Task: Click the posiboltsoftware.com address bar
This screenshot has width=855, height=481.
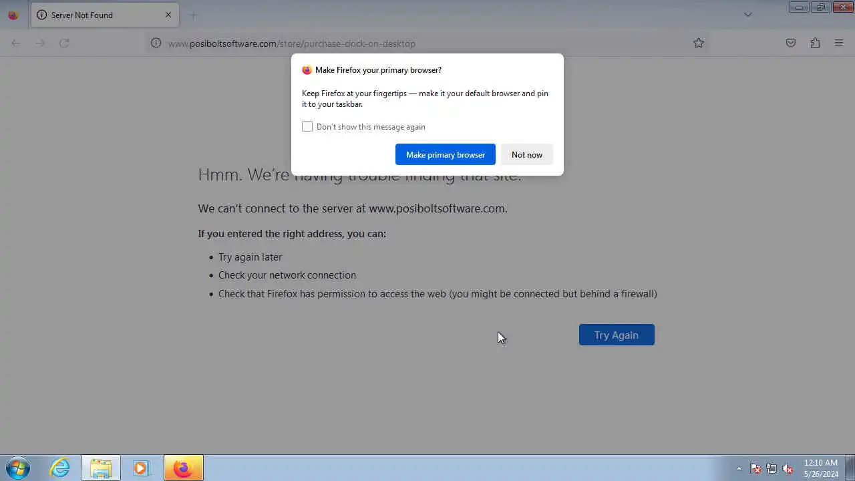Action: [x=427, y=43]
